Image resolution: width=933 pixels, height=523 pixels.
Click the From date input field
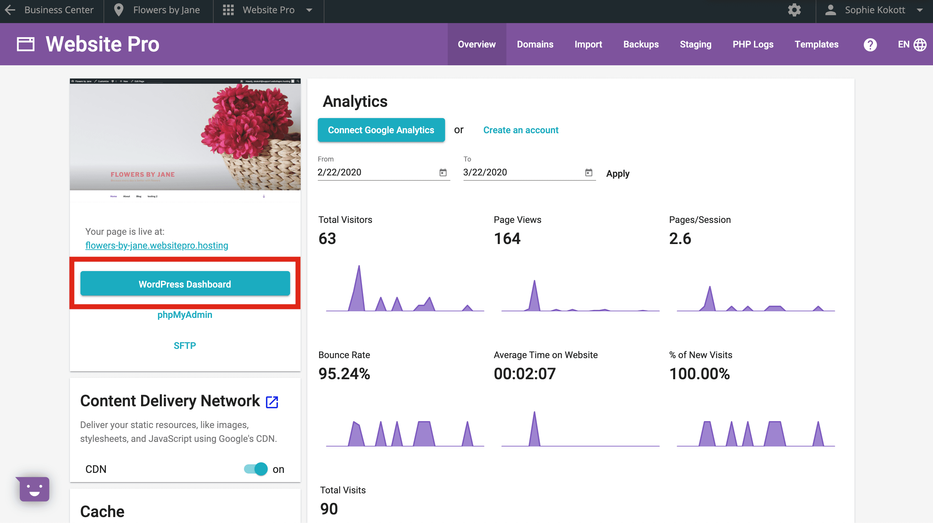tap(383, 172)
